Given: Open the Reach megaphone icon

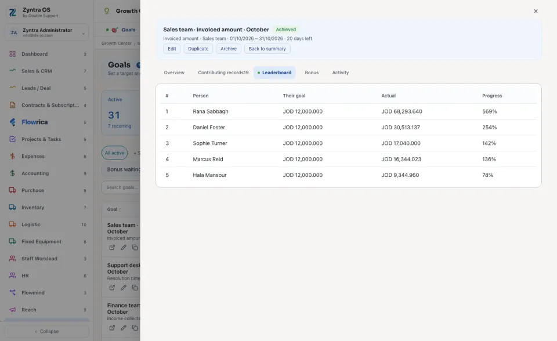Looking at the screenshot, I should 12,309.
